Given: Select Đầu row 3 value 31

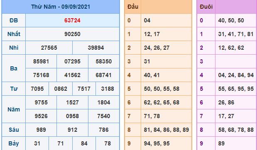Looking at the screenshot, I should 147,61.
